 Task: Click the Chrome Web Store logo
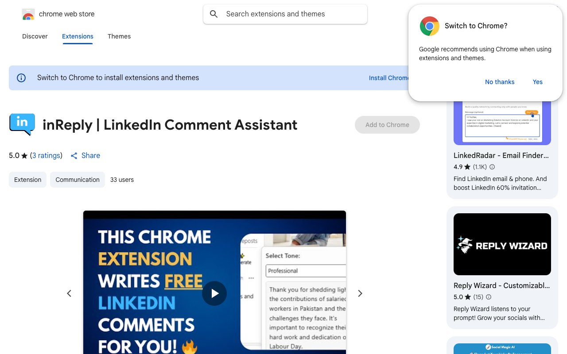(28, 14)
